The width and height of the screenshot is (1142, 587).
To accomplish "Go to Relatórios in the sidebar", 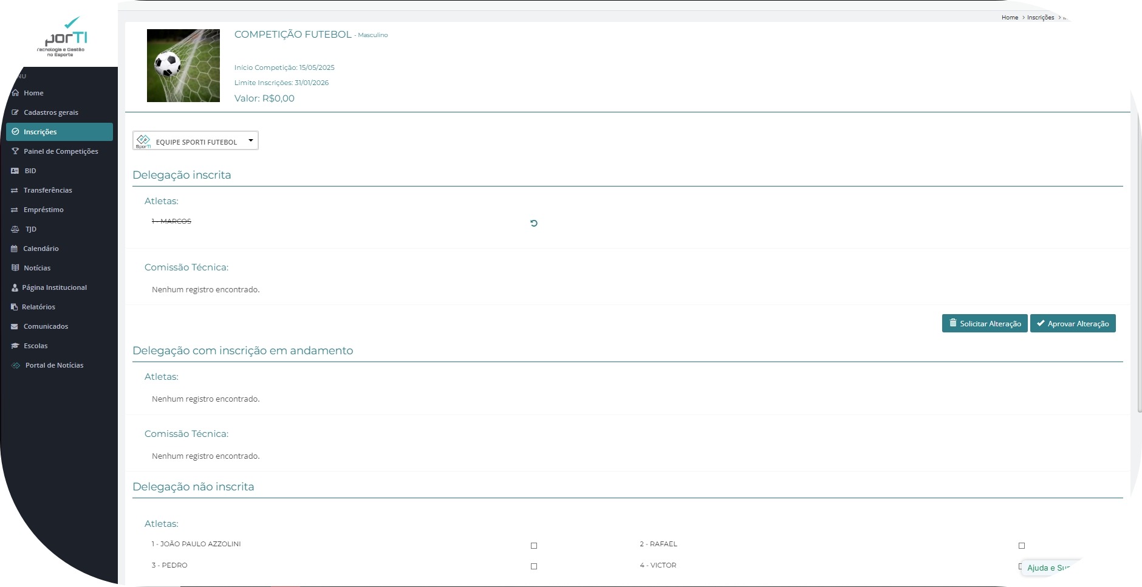I will (38, 307).
